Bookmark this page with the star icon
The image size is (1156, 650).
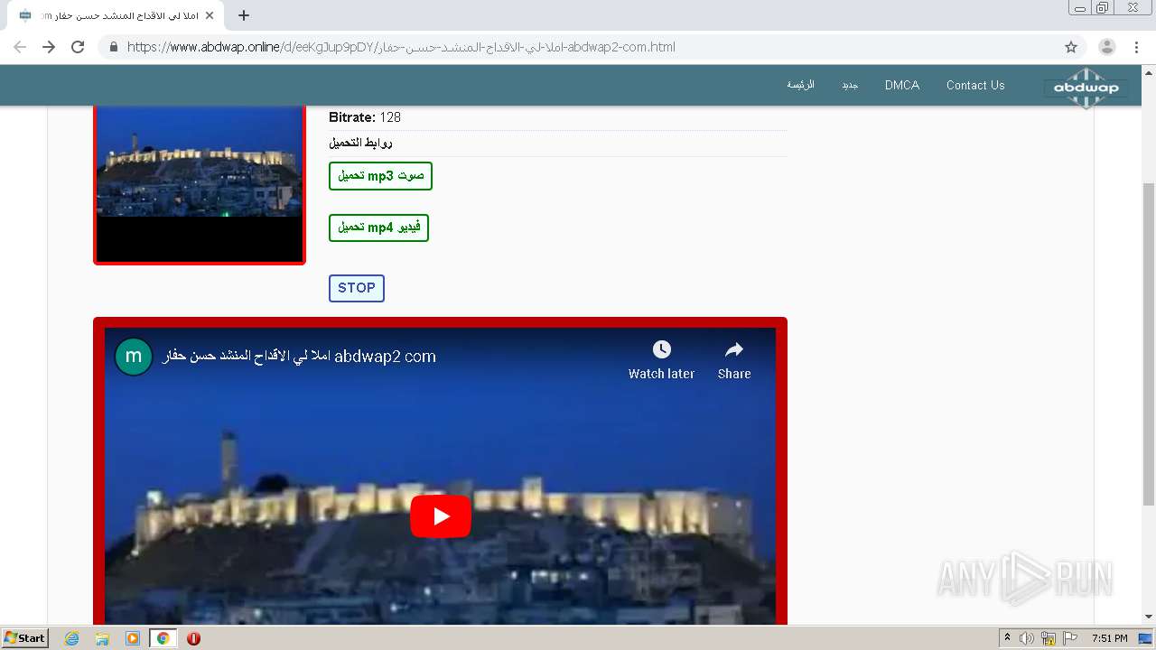pos(1071,47)
